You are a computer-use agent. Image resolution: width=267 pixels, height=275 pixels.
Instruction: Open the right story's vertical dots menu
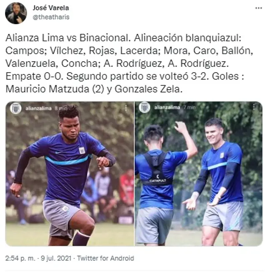point(254,106)
